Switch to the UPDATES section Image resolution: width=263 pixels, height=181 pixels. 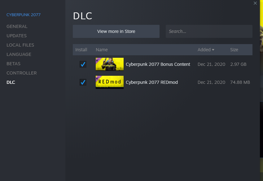tap(17, 36)
